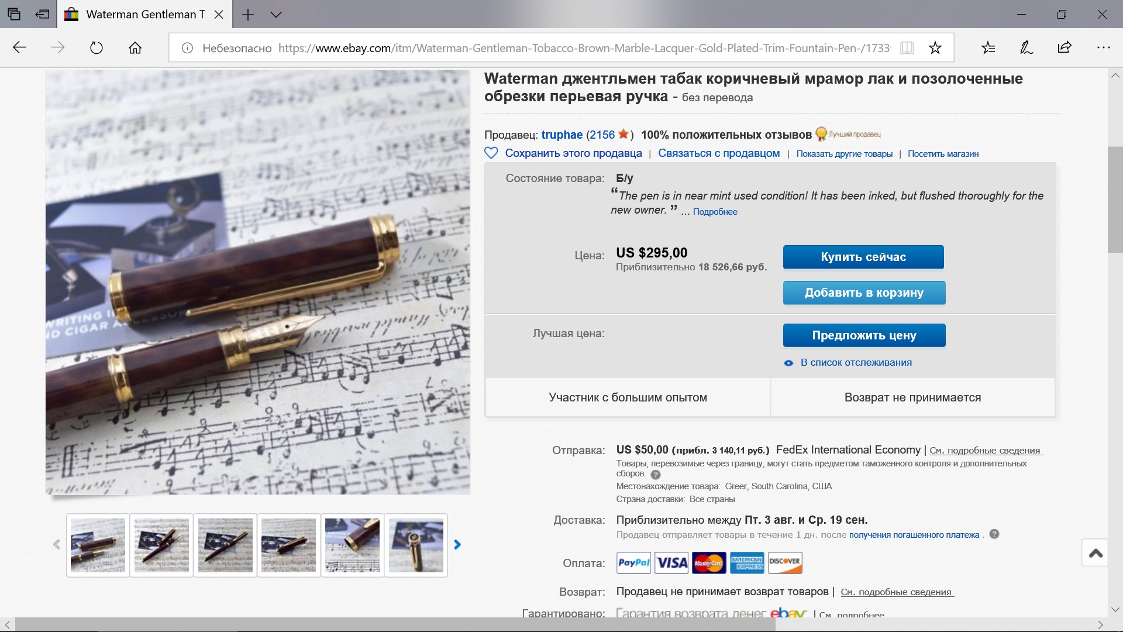
Task: Open the tab list dropdown chevron
Action: pos(276,15)
